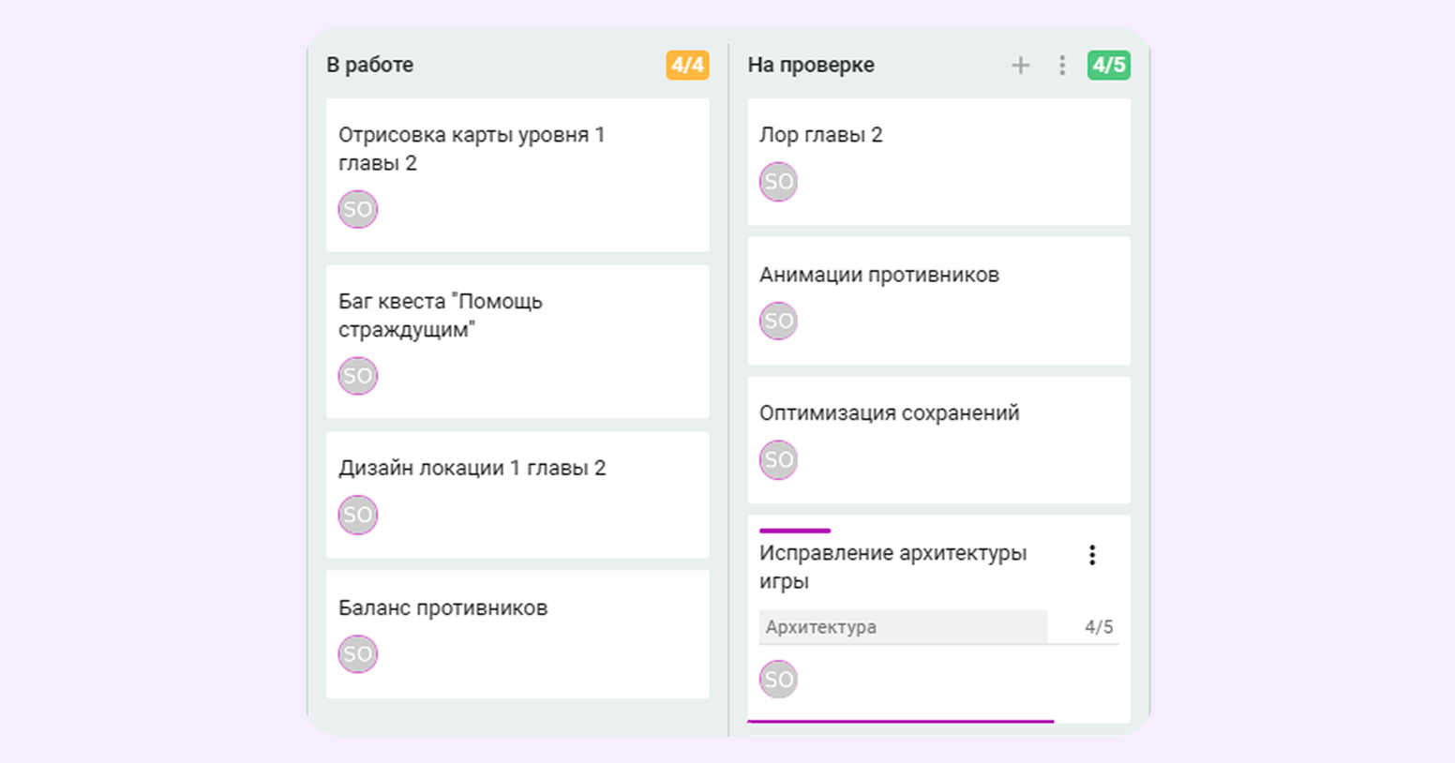Open card Отрисовка карты уровня 1 главы 2
The height and width of the screenshot is (763, 1455).
517,175
